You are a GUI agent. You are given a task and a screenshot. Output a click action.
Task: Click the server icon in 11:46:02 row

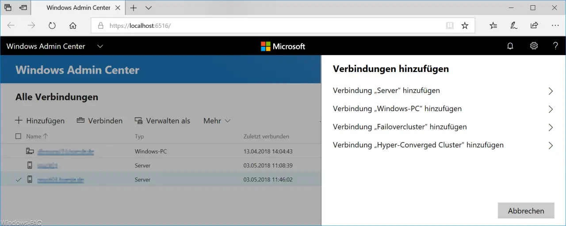tap(30, 180)
